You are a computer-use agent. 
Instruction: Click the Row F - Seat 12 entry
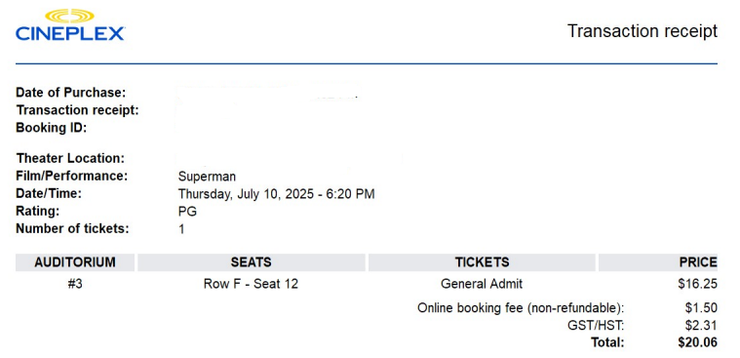point(252,284)
